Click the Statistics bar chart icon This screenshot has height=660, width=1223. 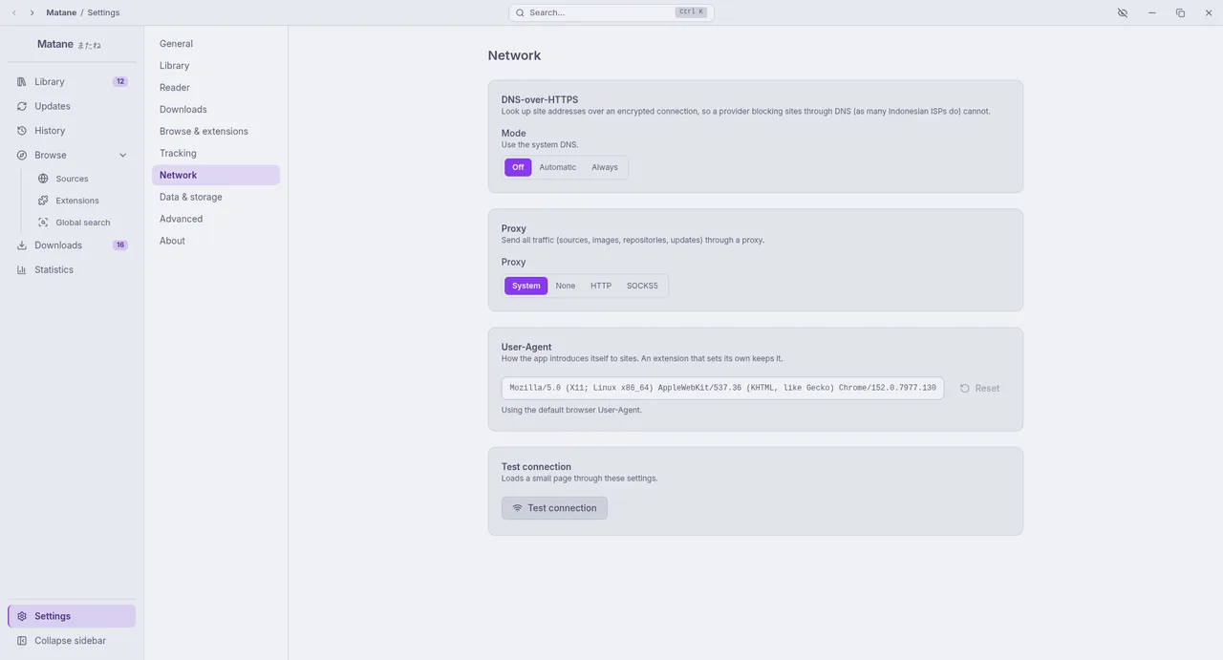pyautogui.click(x=22, y=269)
